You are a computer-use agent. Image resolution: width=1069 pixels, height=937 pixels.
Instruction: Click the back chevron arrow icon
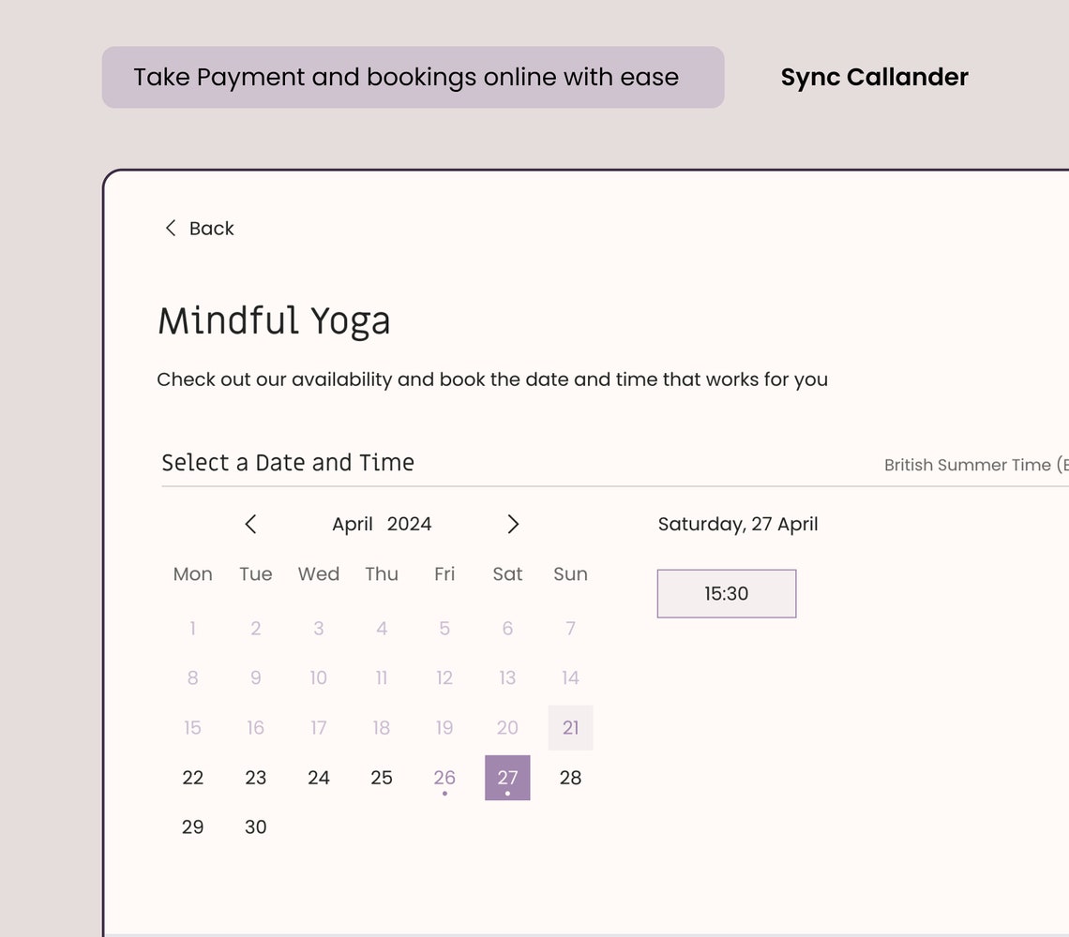coord(171,228)
